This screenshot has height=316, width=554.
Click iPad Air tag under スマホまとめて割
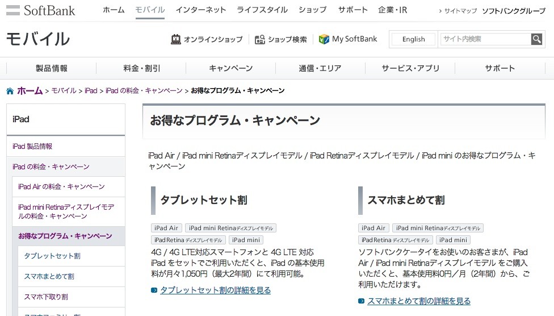(x=373, y=228)
